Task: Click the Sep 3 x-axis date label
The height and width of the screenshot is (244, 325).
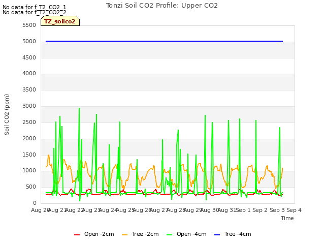Action: (277, 210)
